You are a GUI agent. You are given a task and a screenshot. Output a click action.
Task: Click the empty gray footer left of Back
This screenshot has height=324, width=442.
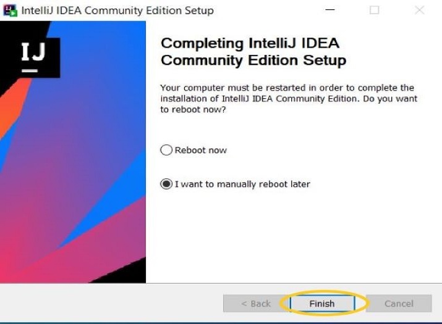111,304
